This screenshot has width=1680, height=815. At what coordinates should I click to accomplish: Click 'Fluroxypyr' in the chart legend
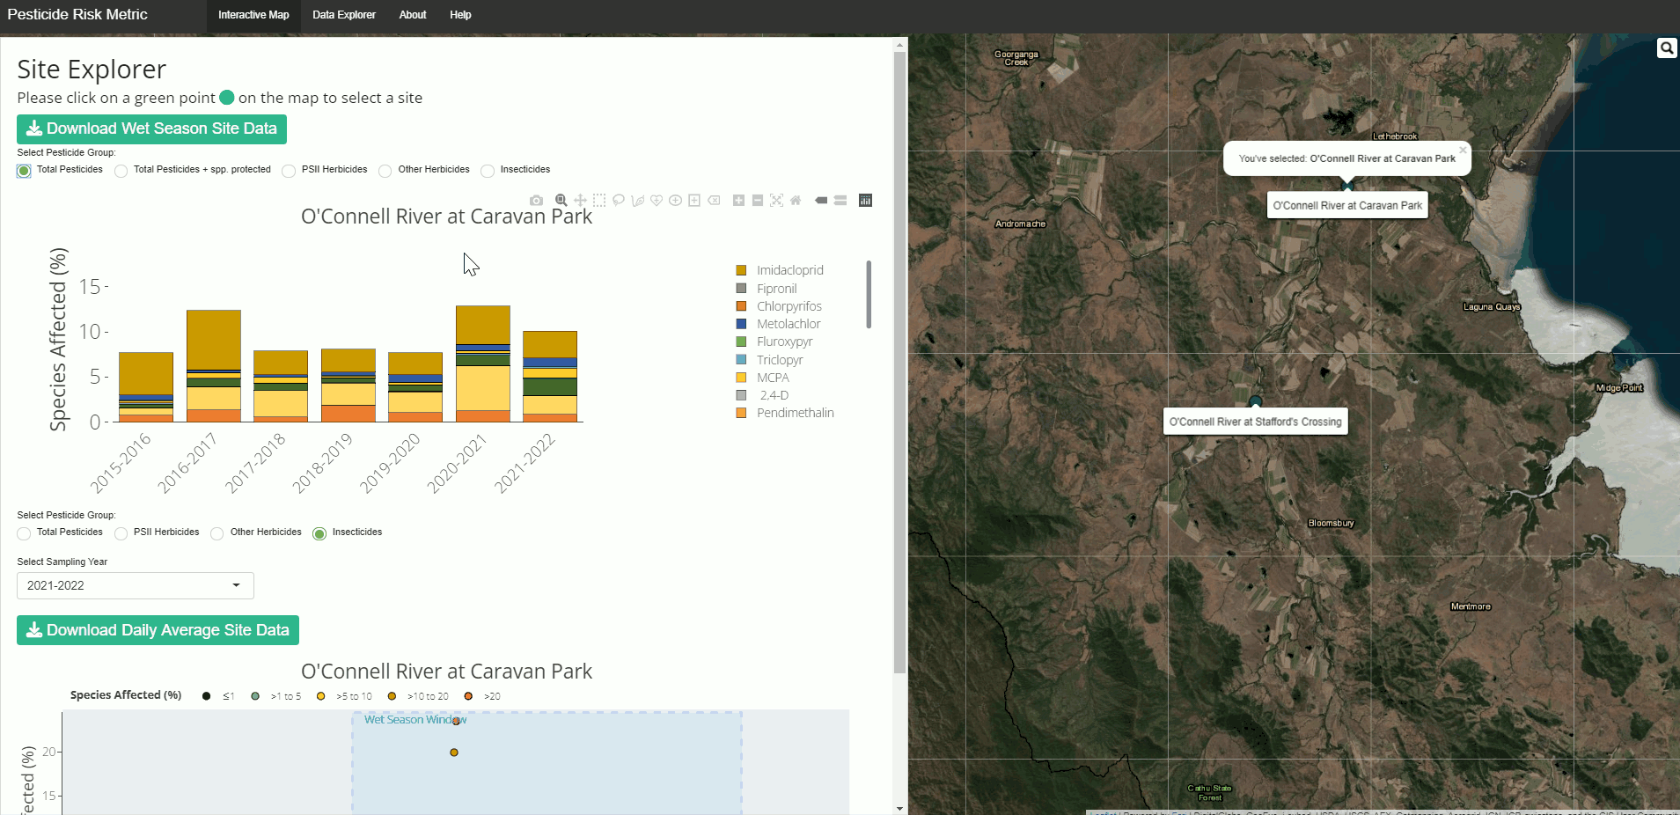coord(785,341)
